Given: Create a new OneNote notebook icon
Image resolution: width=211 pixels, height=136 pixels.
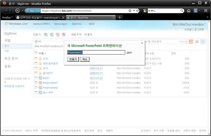Looking at the screenshot, I should 64,35.
